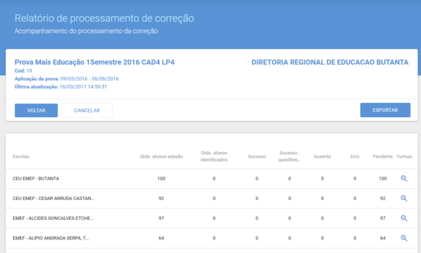
Task: Select the Sucesso - questões column header
Action: coord(290,156)
